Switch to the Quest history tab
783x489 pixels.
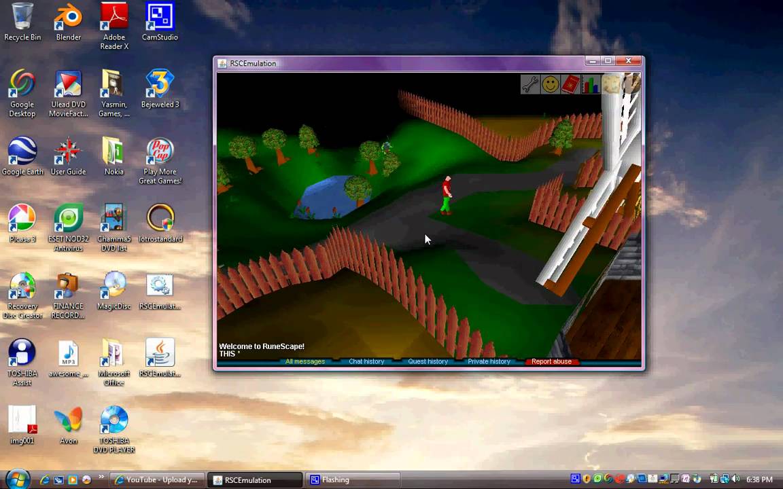428,361
